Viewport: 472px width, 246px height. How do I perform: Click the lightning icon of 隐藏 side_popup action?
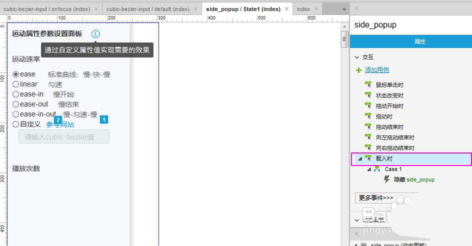[387, 179]
